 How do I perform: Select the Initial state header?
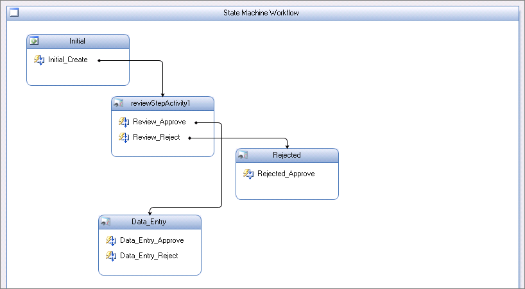[78, 42]
